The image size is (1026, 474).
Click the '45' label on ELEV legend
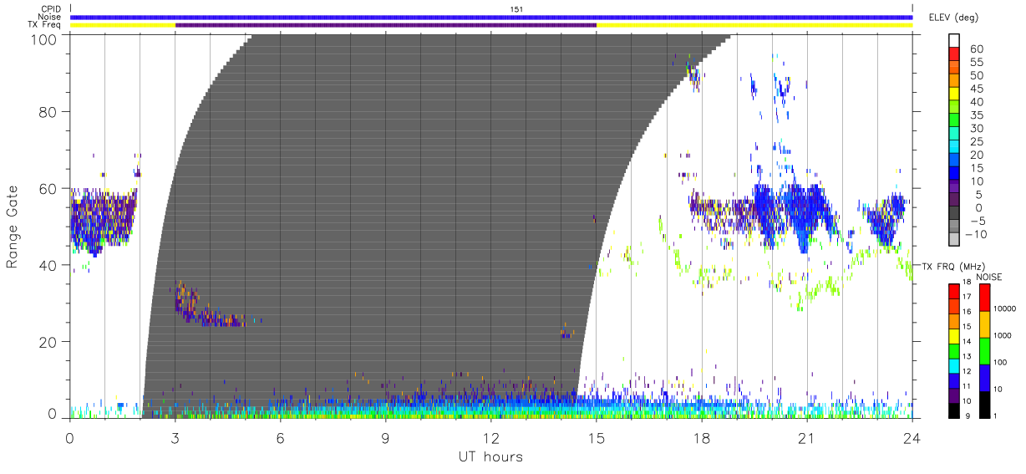(x=977, y=89)
